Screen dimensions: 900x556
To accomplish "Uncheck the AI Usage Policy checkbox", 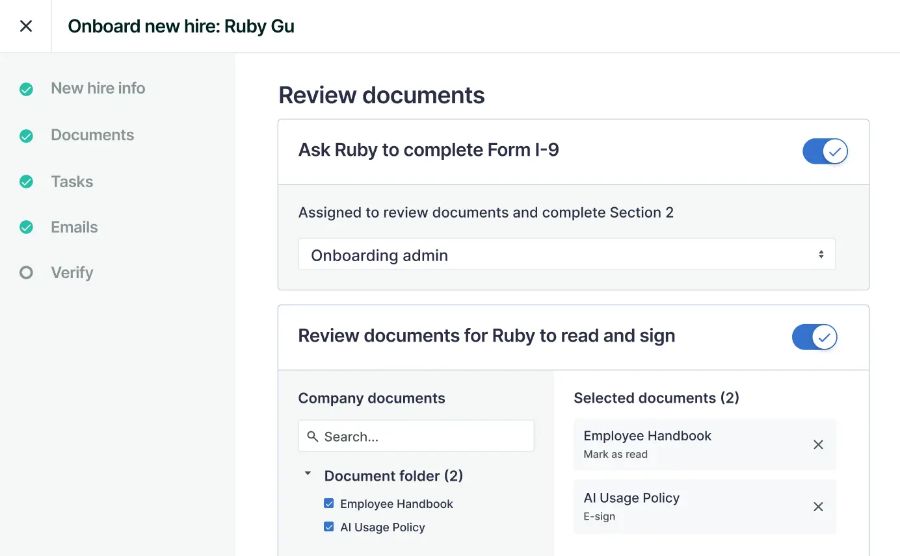I will click(x=329, y=527).
